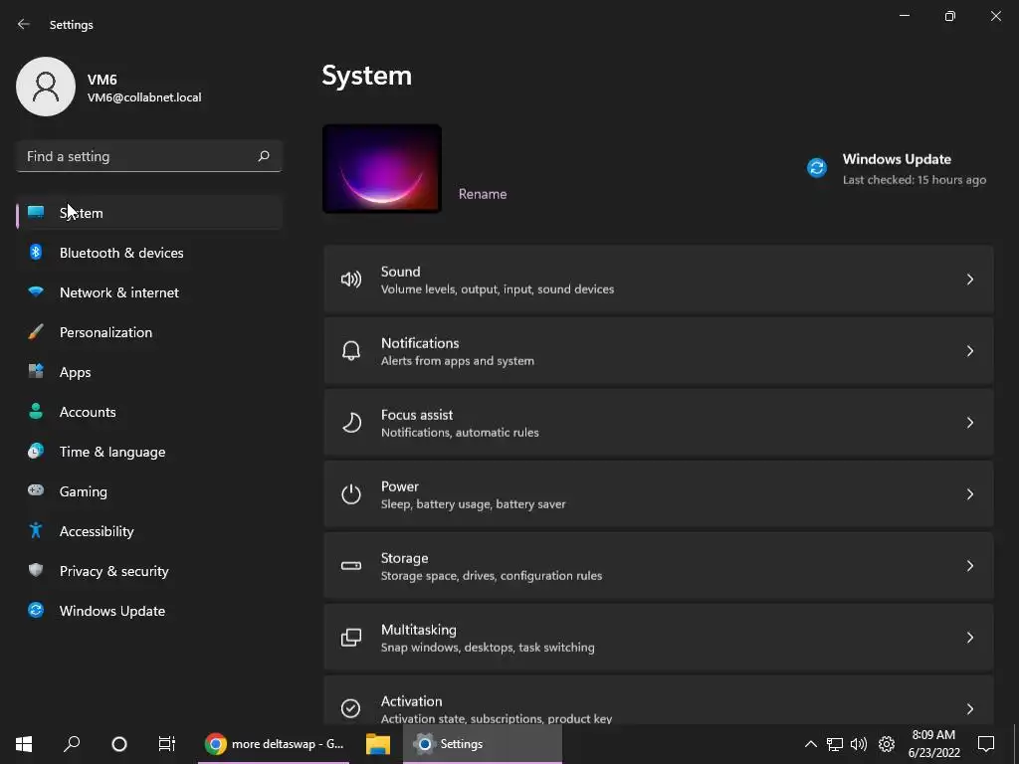This screenshot has width=1019, height=764.
Task: Click the Focus assist moon icon
Action: pyautogui.click(x=351, y=422)
